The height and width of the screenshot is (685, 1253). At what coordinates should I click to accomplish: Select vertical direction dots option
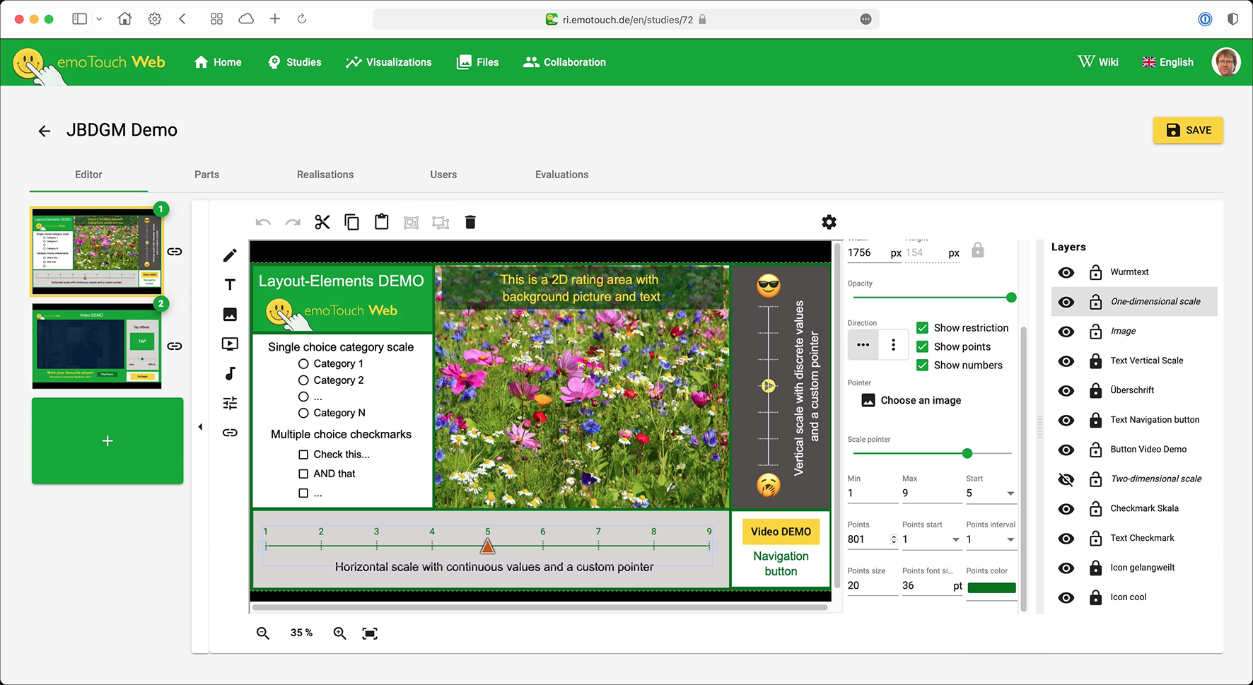[894, 344]
